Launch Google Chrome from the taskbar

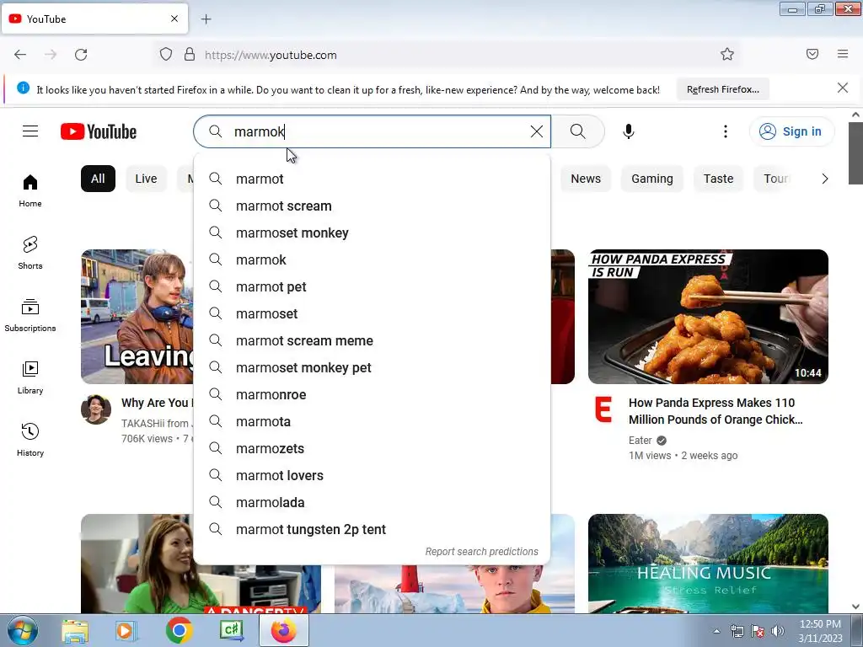tap(179, 630)
